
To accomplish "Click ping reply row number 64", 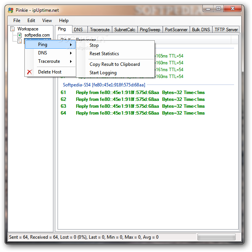I will point(133,113).
